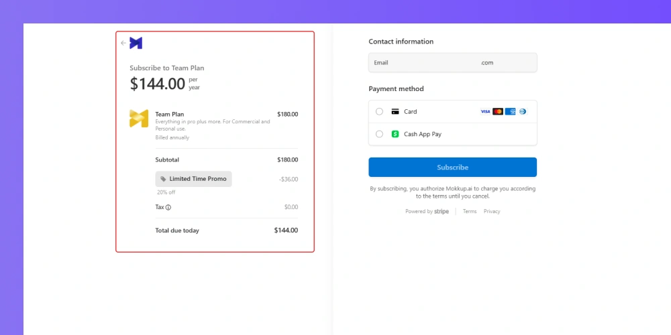Click the blue Mokkup logo

tap(136, 43)
